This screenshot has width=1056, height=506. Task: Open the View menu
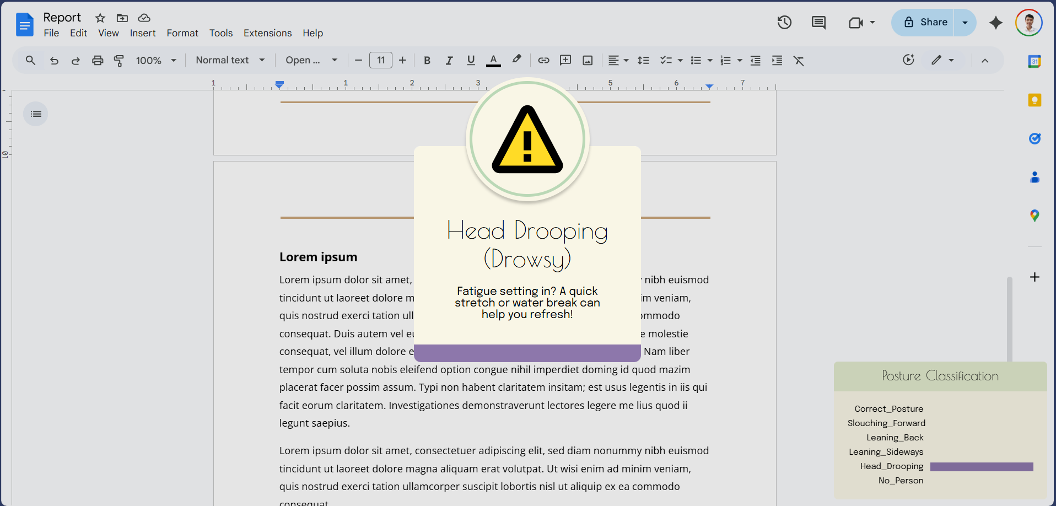(109, 33)
